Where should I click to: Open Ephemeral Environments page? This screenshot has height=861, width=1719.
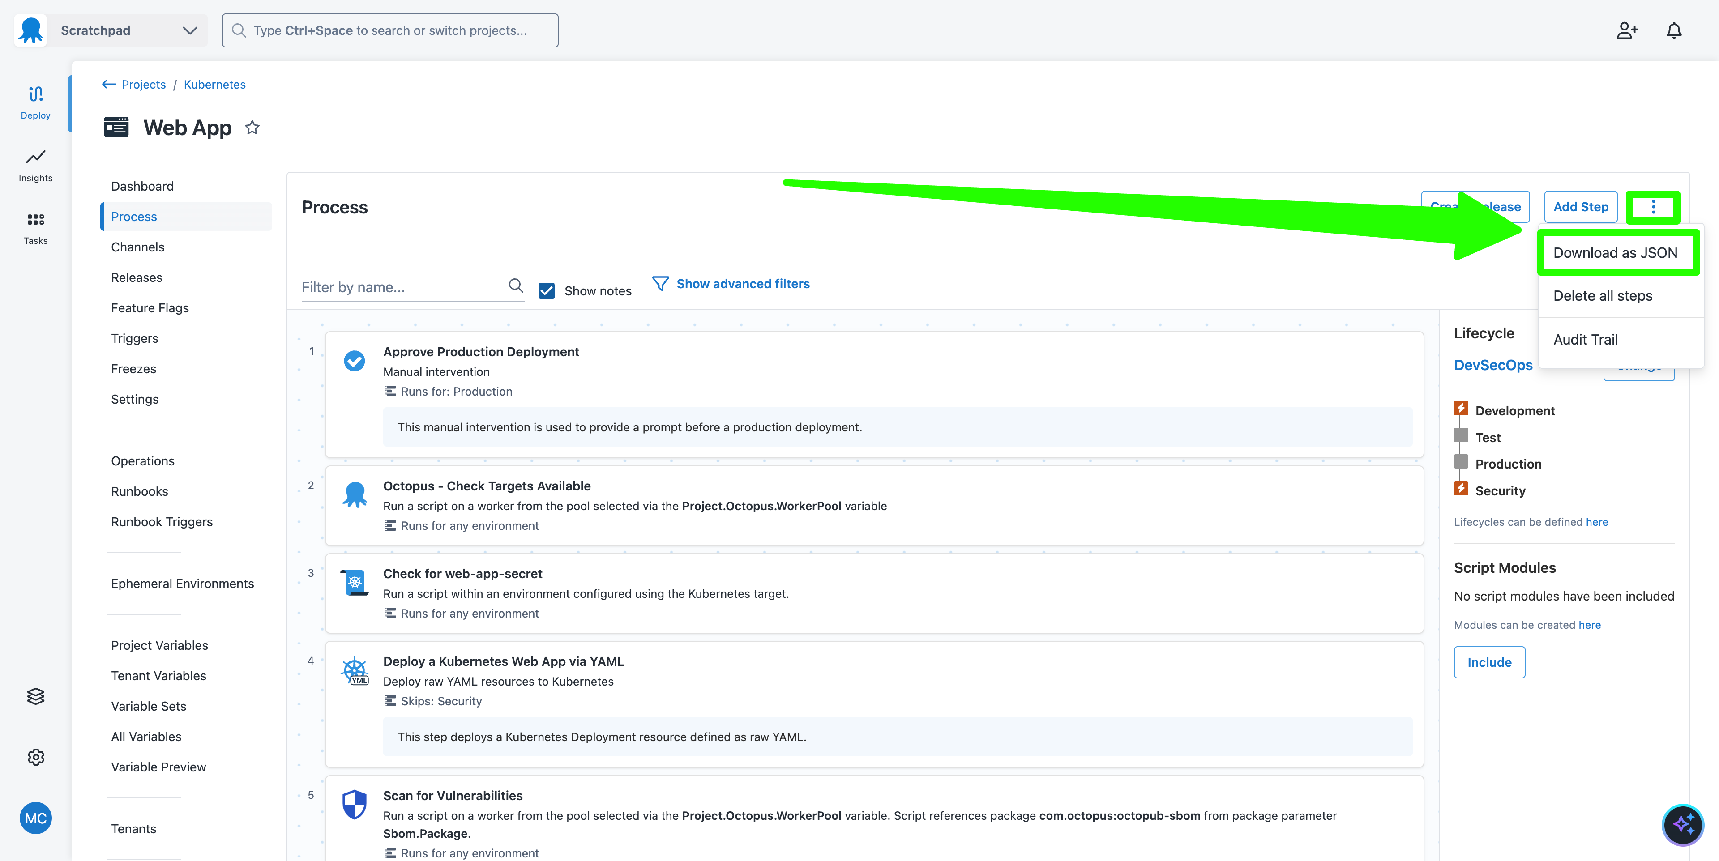(x=182, y=584)
